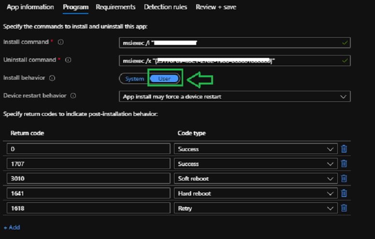The image size is (375, 239).
Task: Delete the return code 1707 row
Action: click(344, 164)
